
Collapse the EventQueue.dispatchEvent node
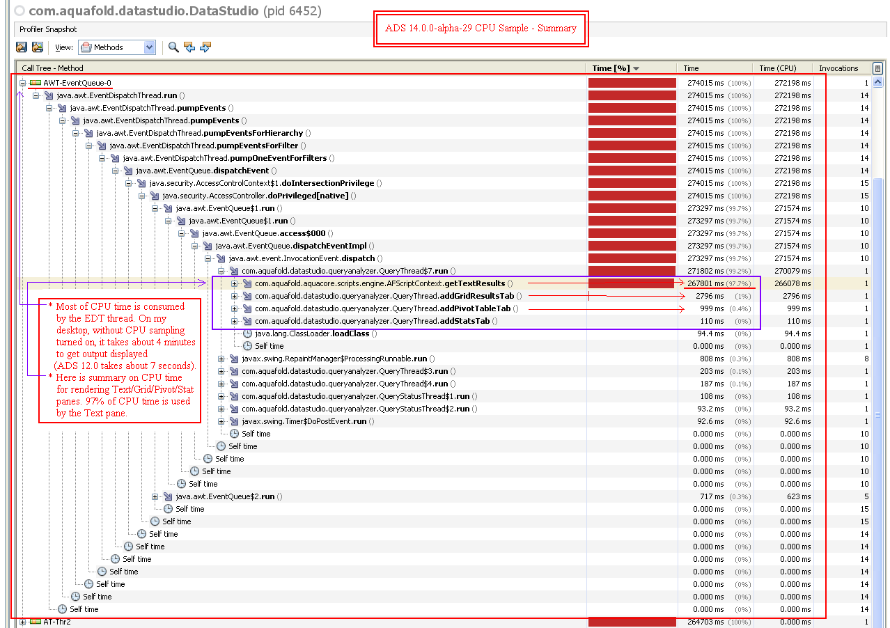point(116,171)
